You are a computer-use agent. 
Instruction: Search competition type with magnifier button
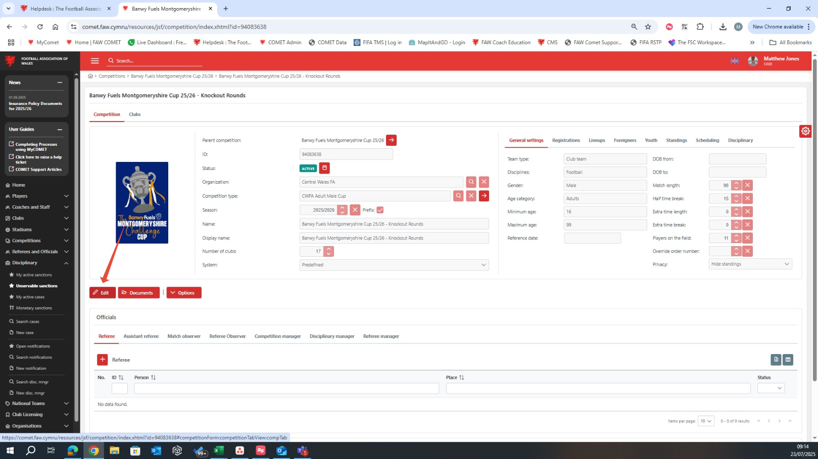point(458,196)
